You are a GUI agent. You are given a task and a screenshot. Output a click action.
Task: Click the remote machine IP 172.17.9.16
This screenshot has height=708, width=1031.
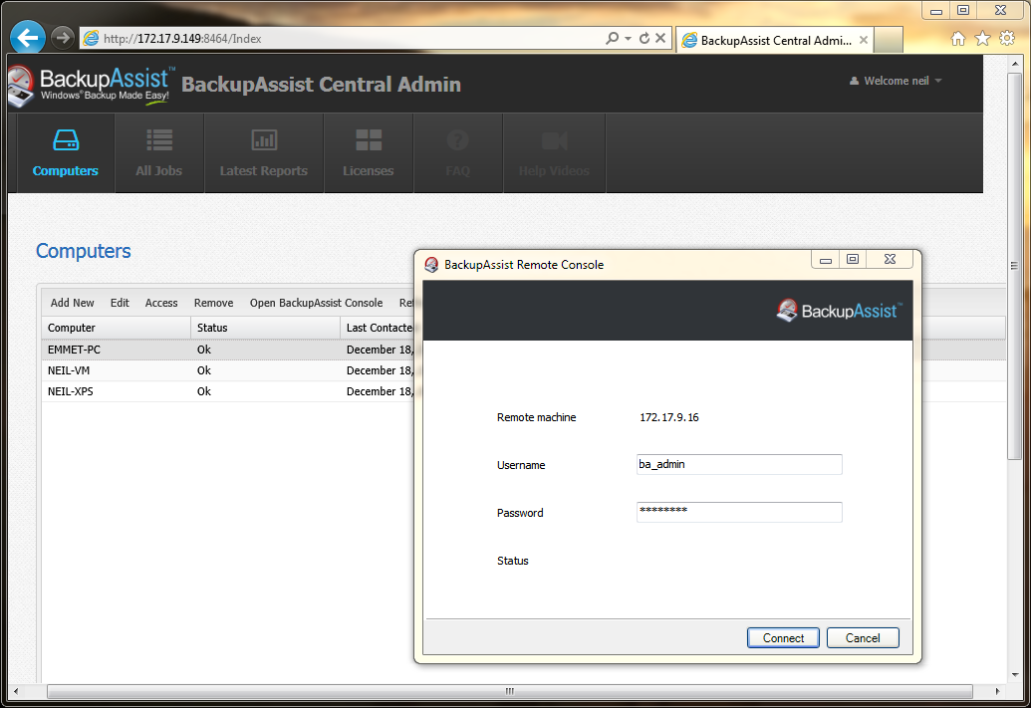point(668,417)
